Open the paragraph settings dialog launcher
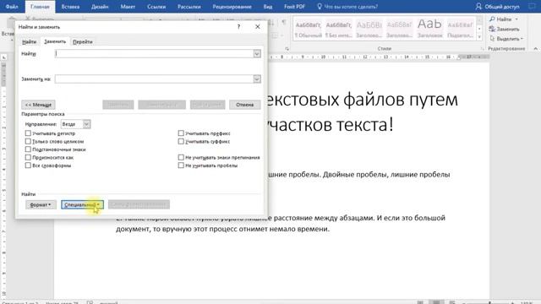 [287, 49]
